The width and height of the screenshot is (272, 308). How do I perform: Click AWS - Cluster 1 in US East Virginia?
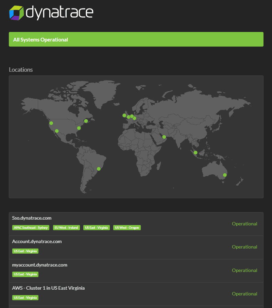point(48,288)
